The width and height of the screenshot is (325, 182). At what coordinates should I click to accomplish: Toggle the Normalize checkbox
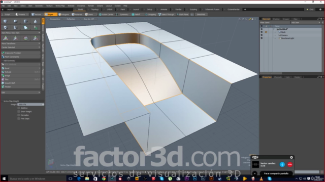click(19, 115)
